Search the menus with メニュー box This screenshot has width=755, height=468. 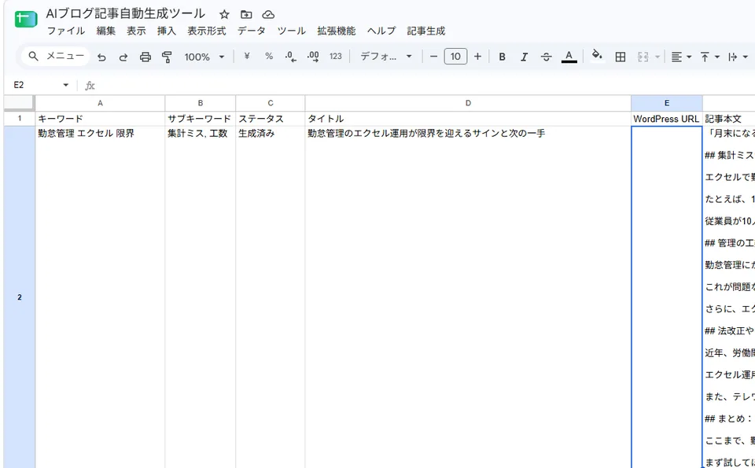(x=55, y=57)
